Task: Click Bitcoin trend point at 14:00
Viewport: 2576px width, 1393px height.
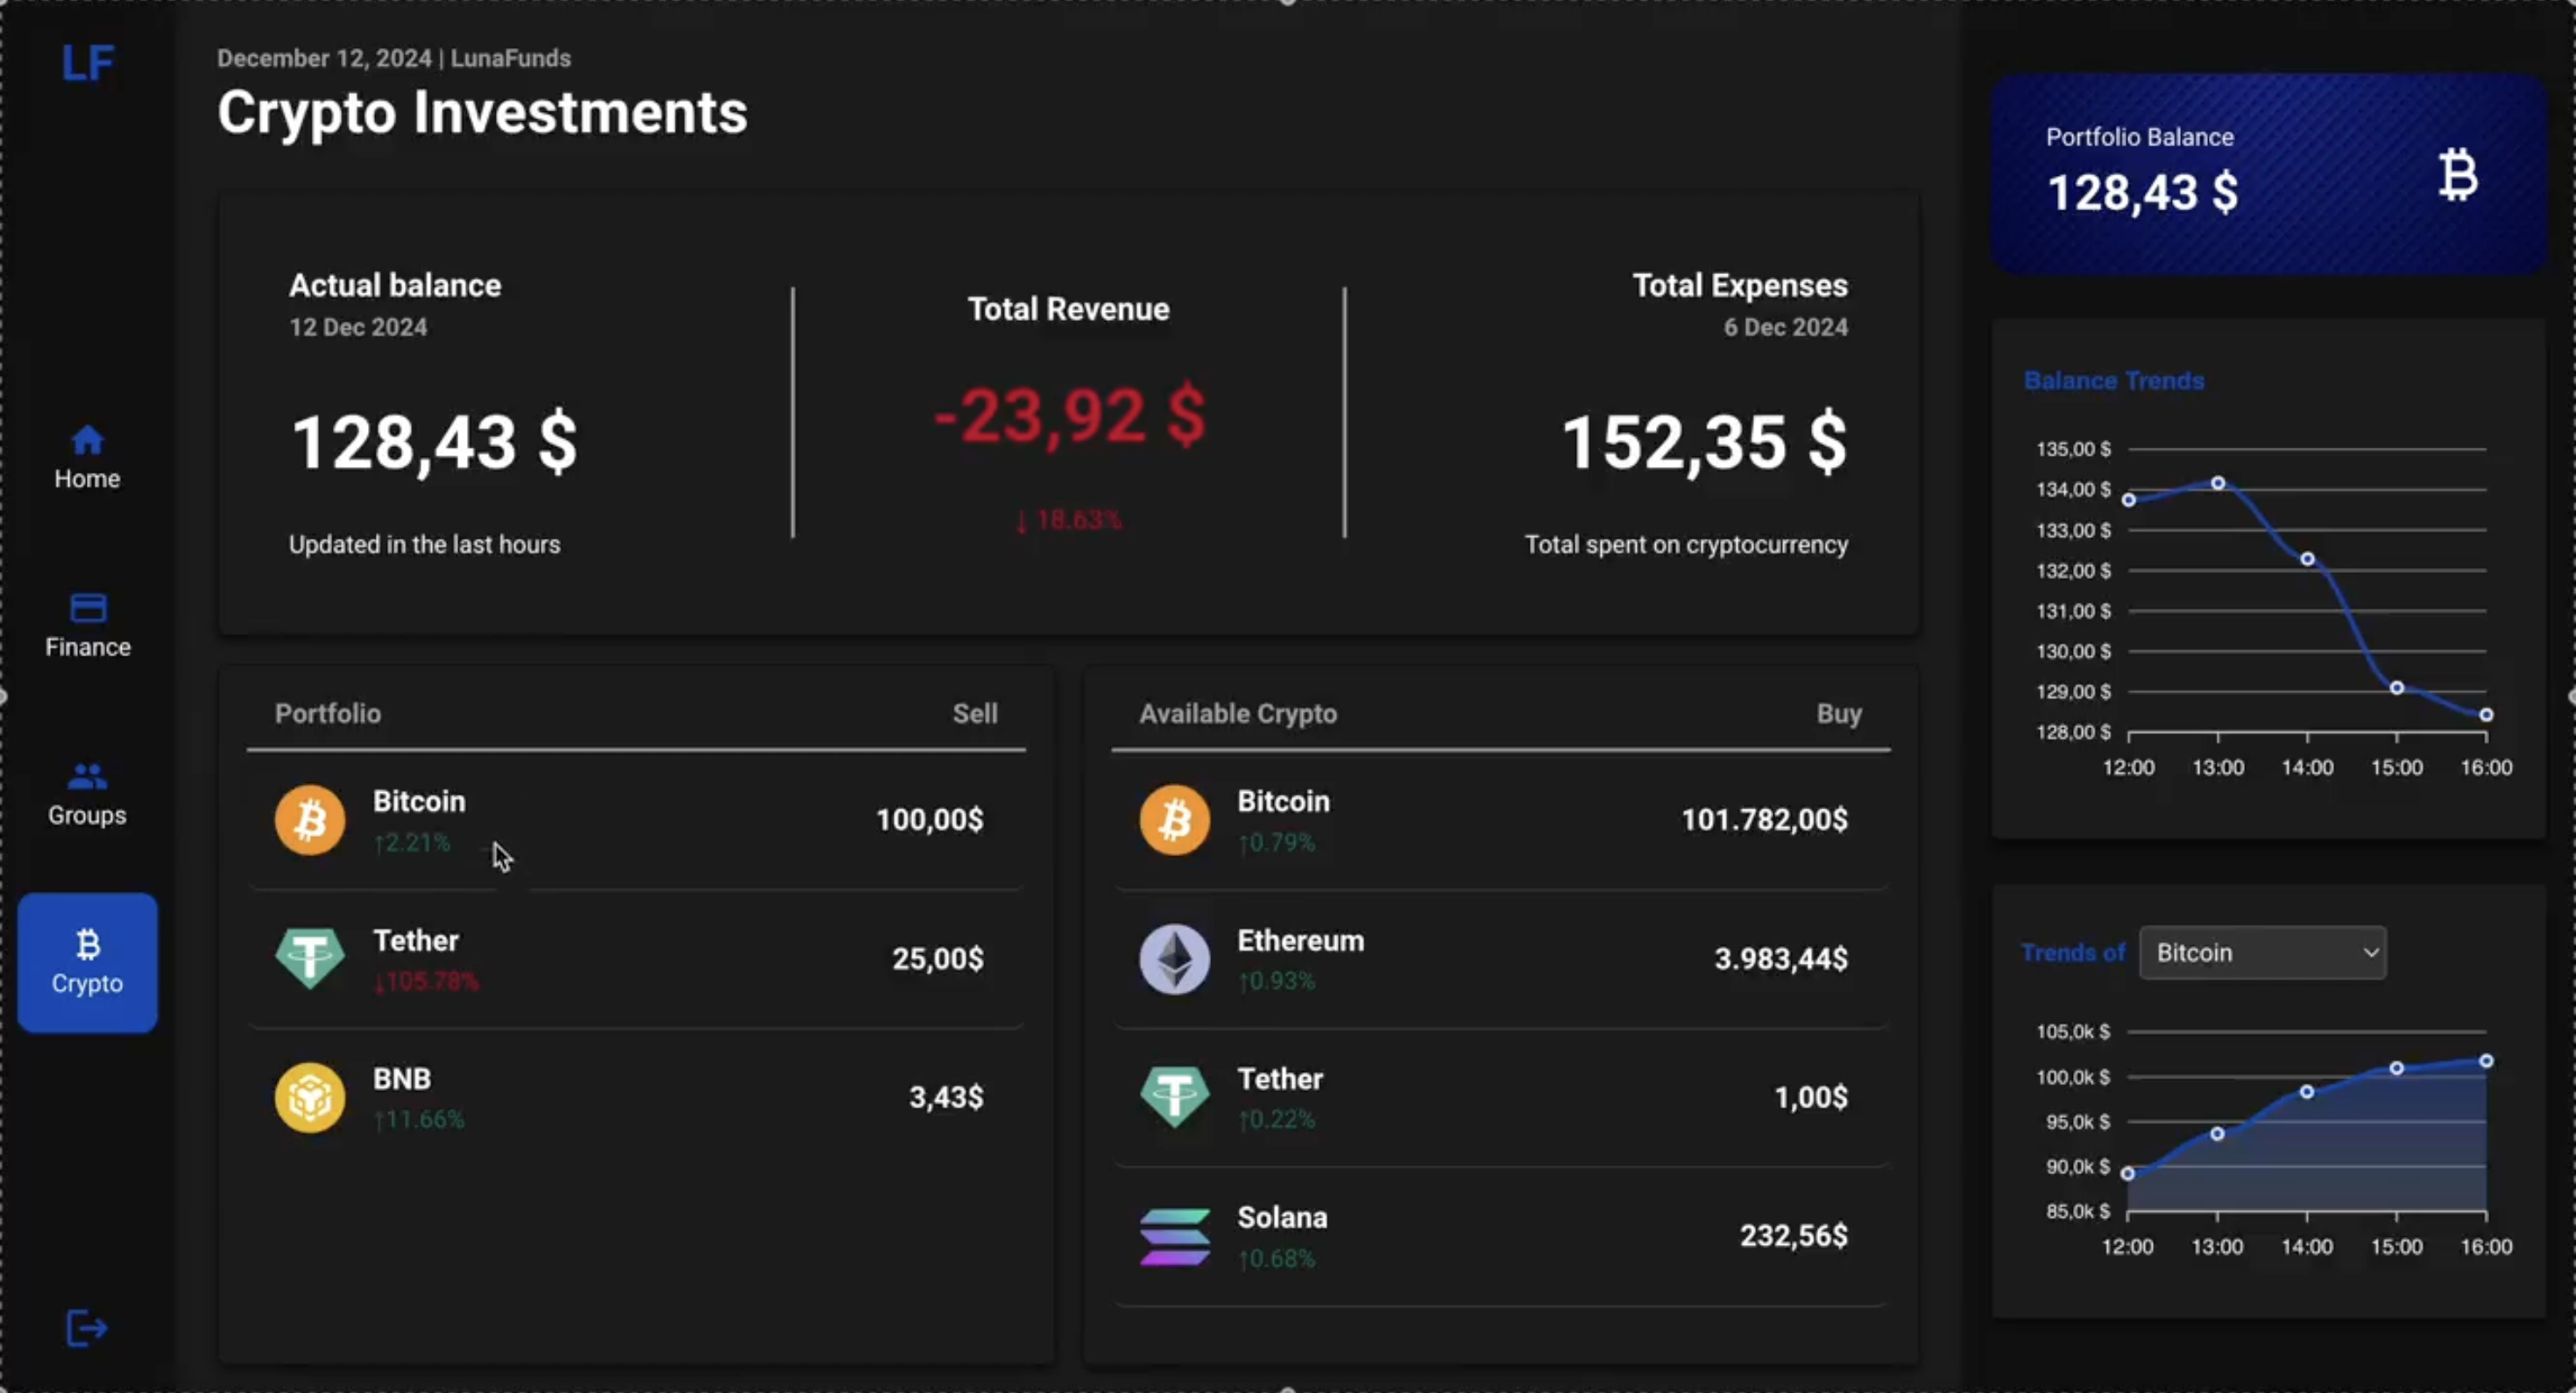Action: click(2307, 1092)
